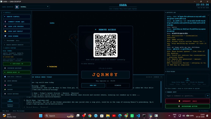Collapse the File Upload section

pos(170,72)
